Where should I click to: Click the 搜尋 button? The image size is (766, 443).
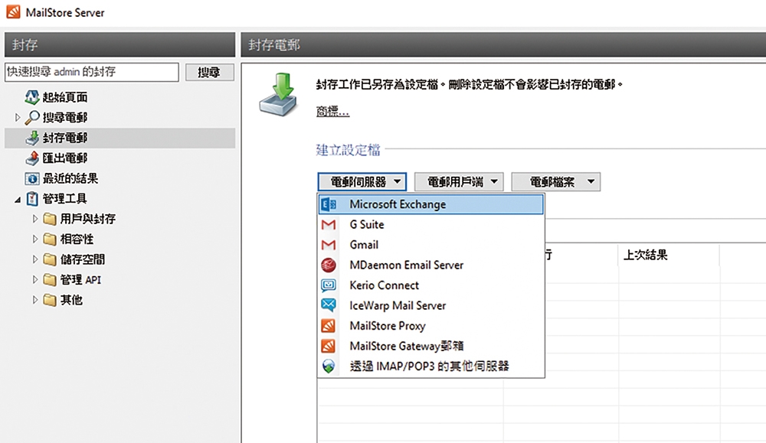click(210, 72)
